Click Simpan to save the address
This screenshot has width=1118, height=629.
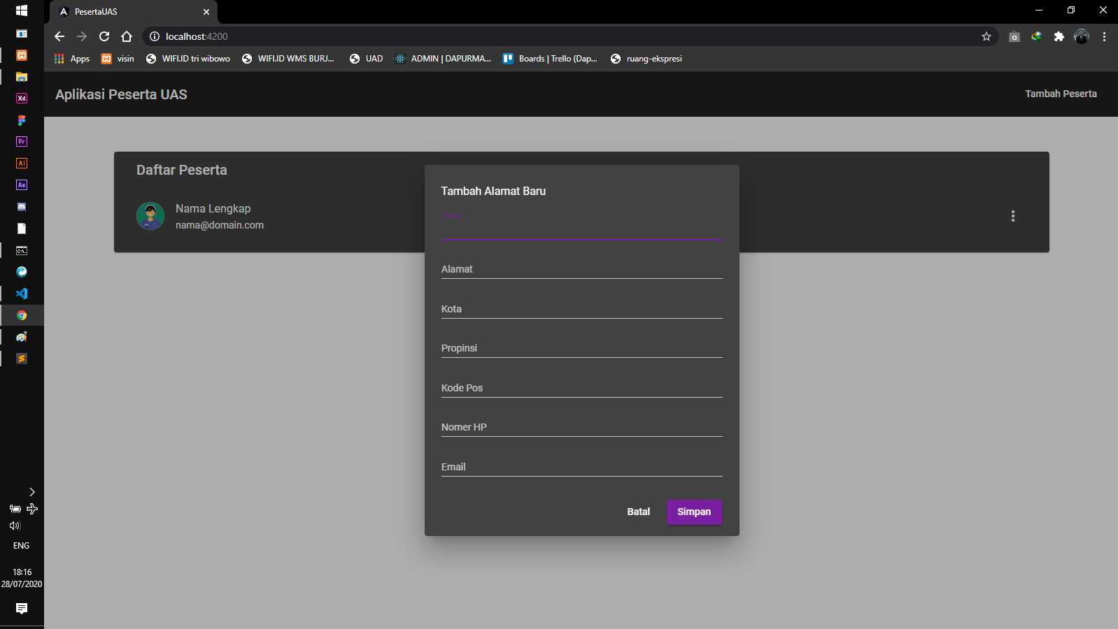pos(694,512)
